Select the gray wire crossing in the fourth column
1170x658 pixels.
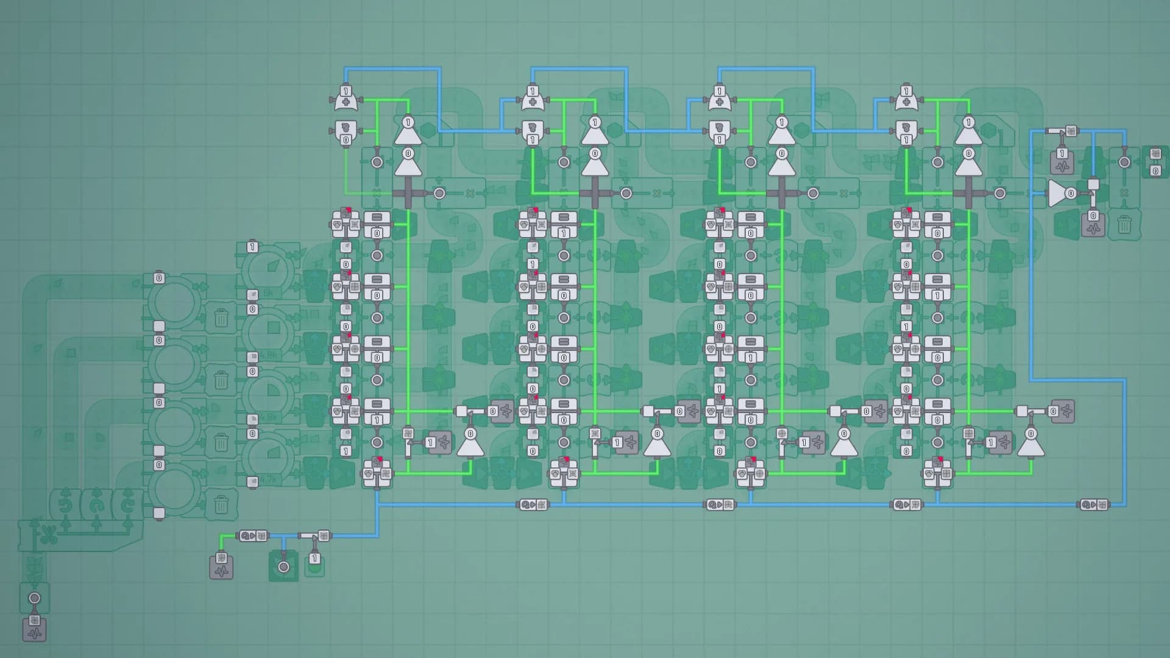click(x=969, y=193)
